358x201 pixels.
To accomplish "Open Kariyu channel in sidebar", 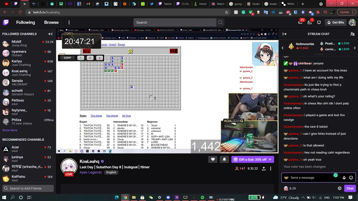I will (28, 63).
